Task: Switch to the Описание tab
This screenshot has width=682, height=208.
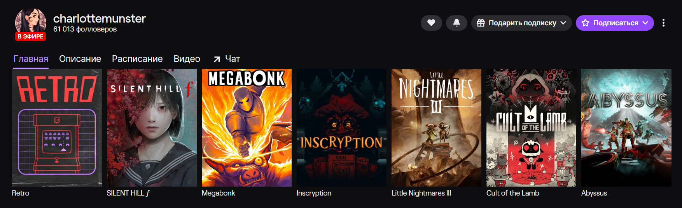Action: 80,59
